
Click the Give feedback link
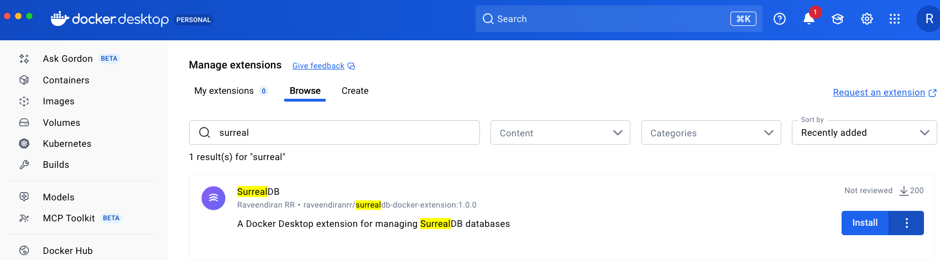(318, 66)
